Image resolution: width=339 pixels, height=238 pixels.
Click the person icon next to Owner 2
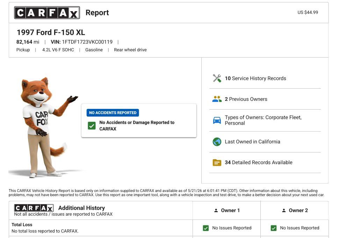click(x=284, y=210)
